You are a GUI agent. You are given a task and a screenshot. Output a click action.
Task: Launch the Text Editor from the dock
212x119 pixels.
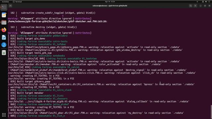pyautogui.click(x=4, y=15)
